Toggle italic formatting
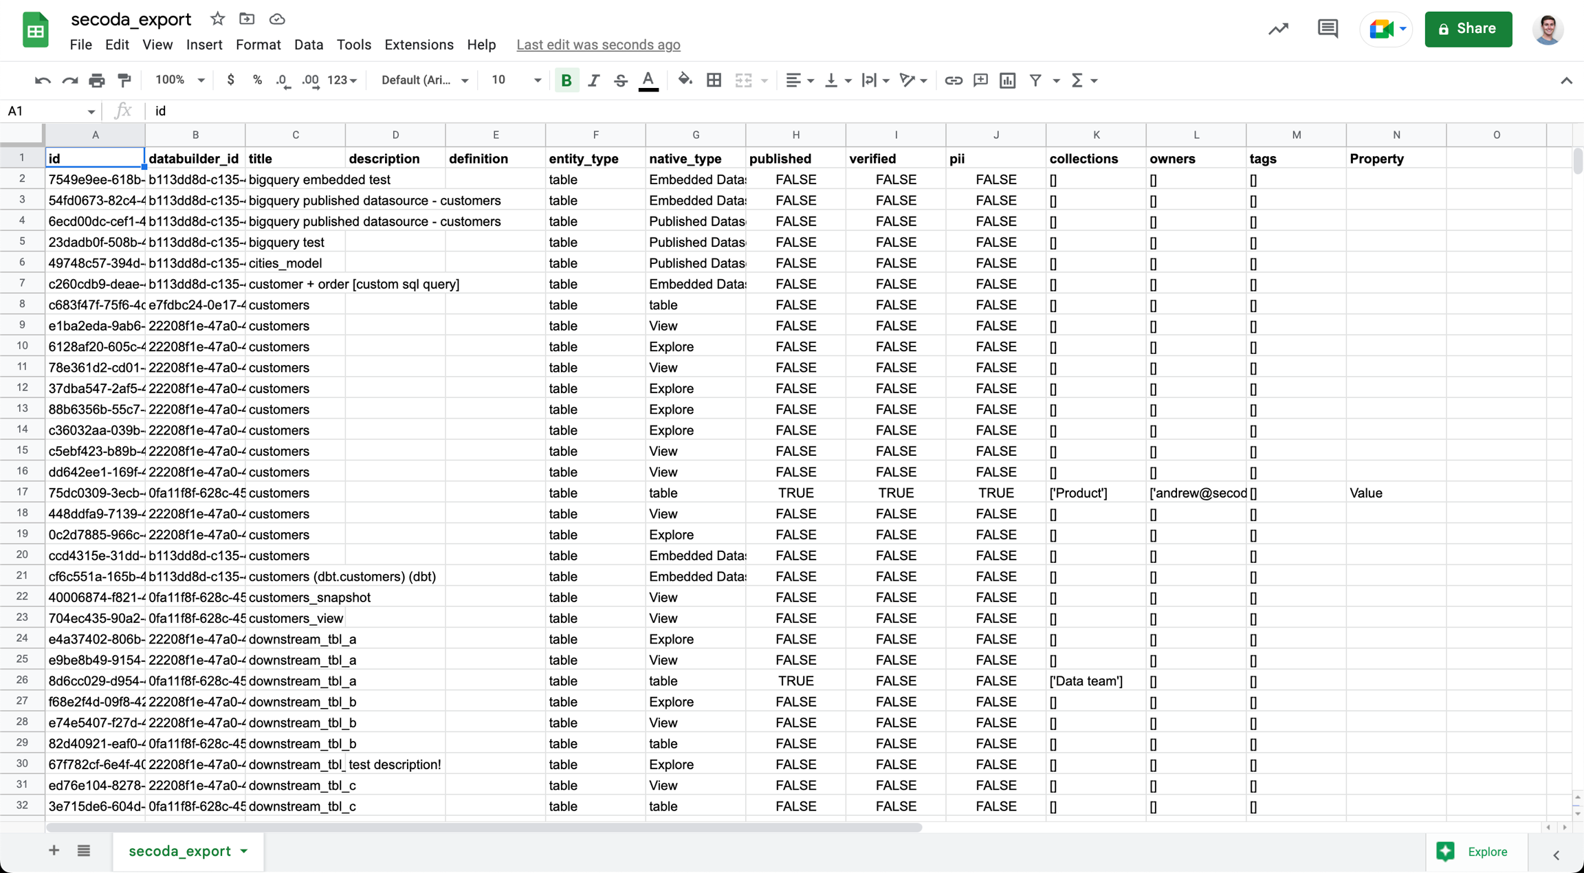Screen dimensions: 1584x873 pos(593,80)
